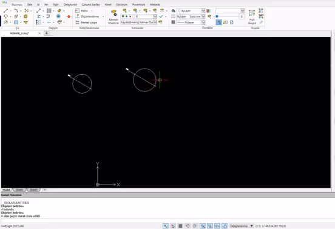Screen dimensions: 335x229
Task: Switch to the Sheet2 layout tab
Action: (x=33, y=190)
